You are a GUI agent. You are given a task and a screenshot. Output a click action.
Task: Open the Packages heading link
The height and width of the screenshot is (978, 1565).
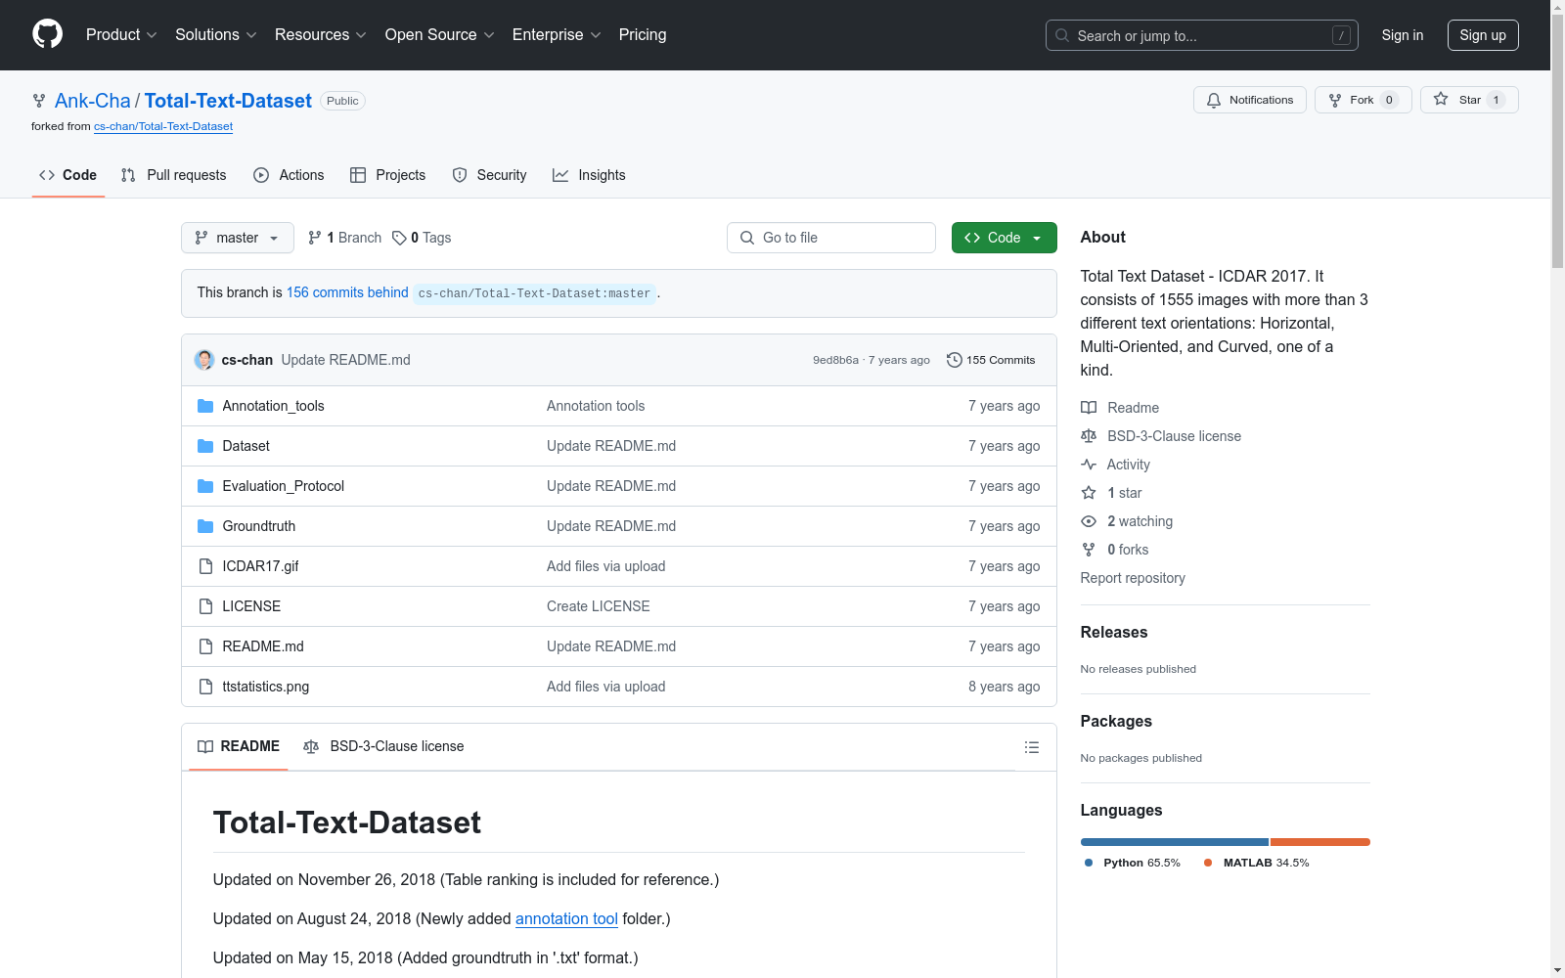[1116, 722]
